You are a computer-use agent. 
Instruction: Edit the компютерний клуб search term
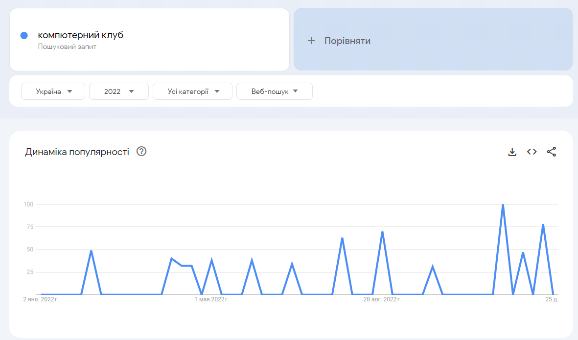81,35
